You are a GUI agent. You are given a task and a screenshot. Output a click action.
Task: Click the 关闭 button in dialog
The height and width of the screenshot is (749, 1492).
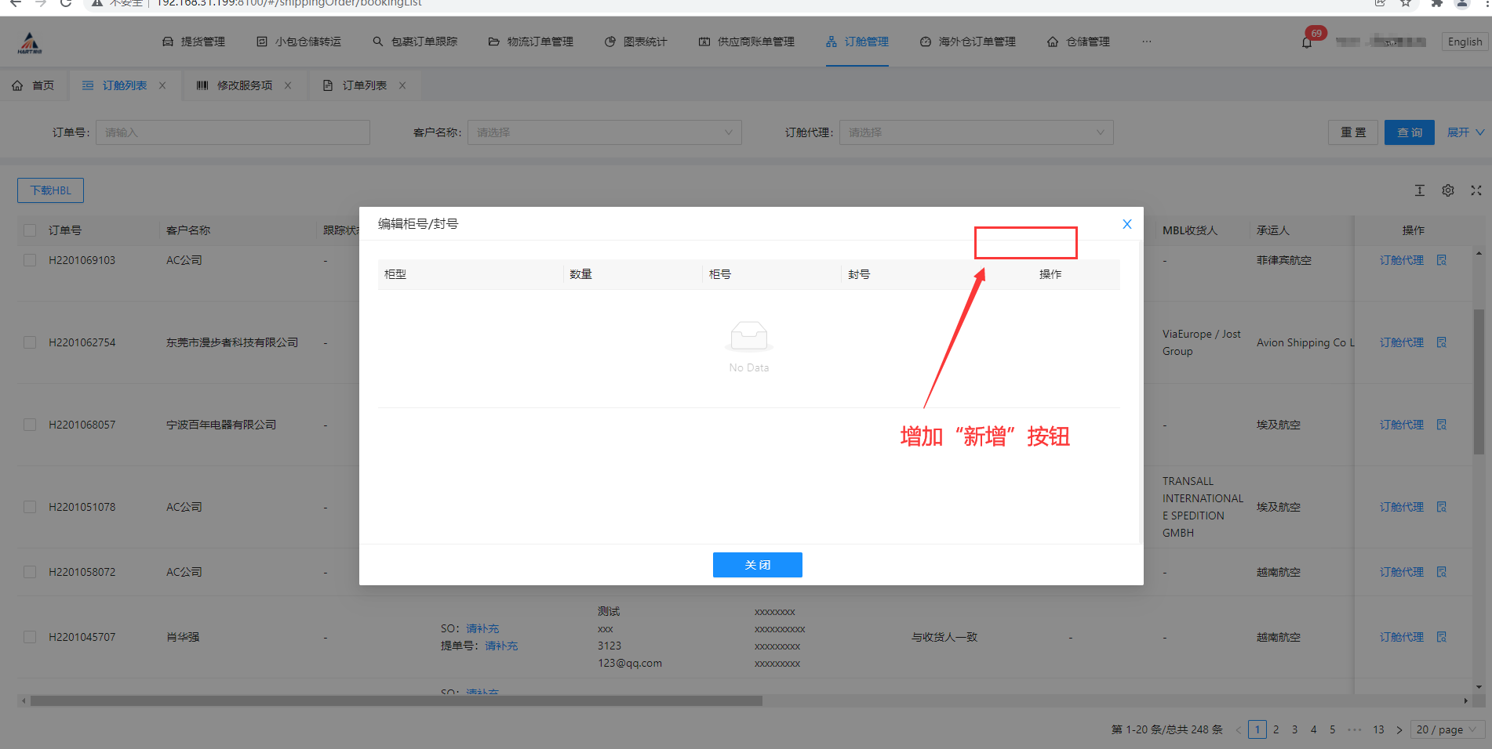(x=757, y=565)
